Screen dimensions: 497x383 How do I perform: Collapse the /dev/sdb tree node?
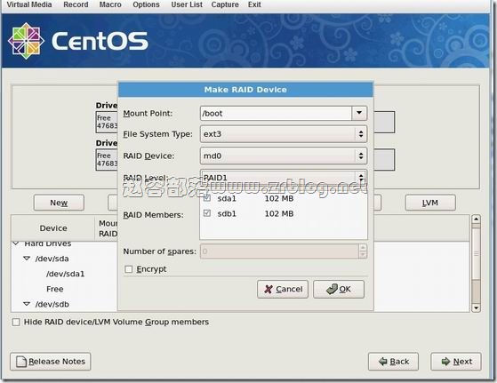click(27, 304)
